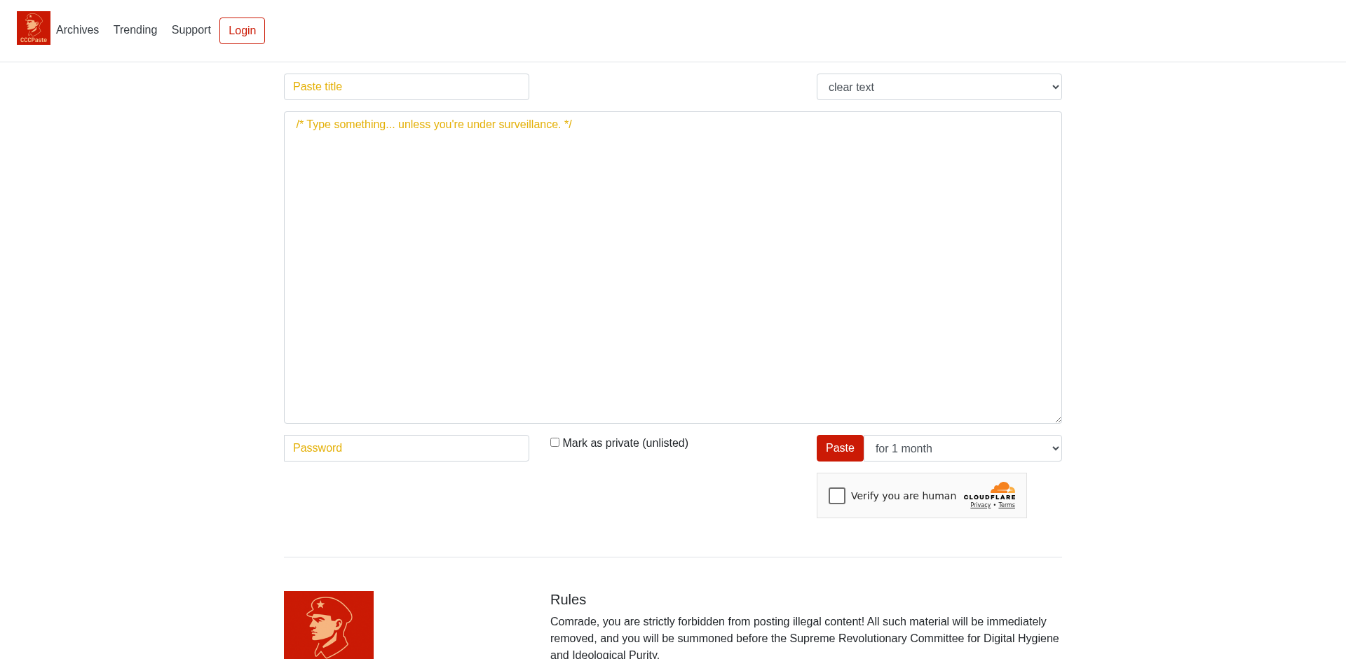
Task: Open the Archives page
Action: click(x=77, y=30)
